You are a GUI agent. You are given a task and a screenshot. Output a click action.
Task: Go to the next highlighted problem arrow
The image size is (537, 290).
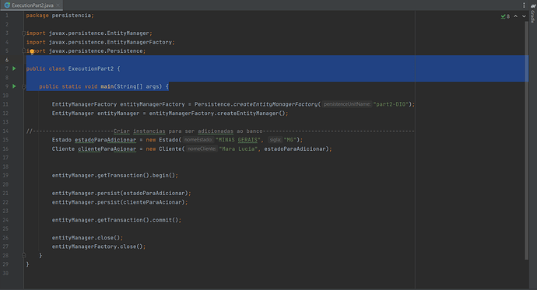524,16
